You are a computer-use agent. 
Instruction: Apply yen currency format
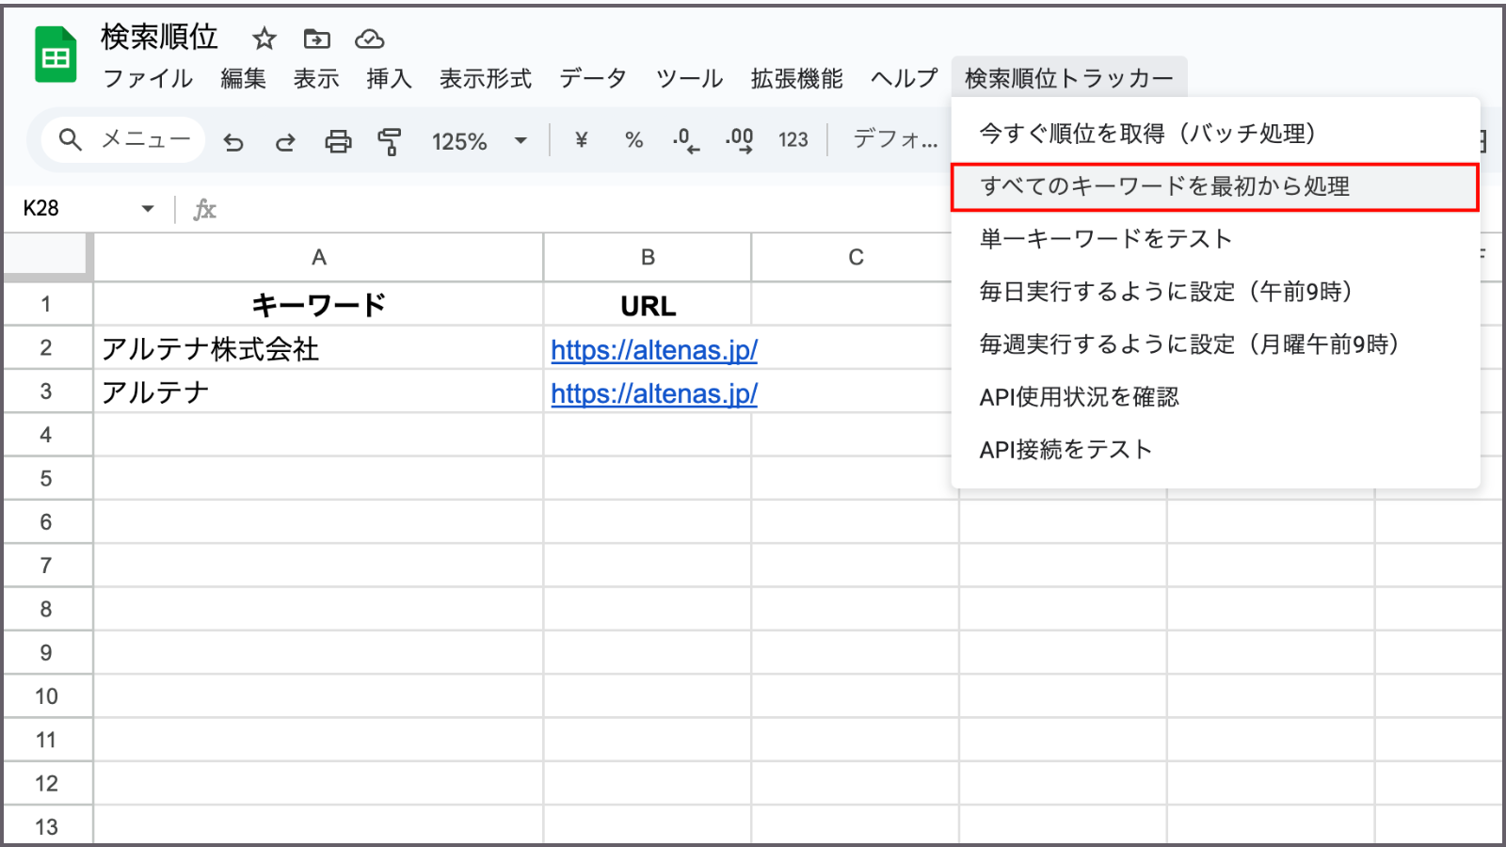582,140
